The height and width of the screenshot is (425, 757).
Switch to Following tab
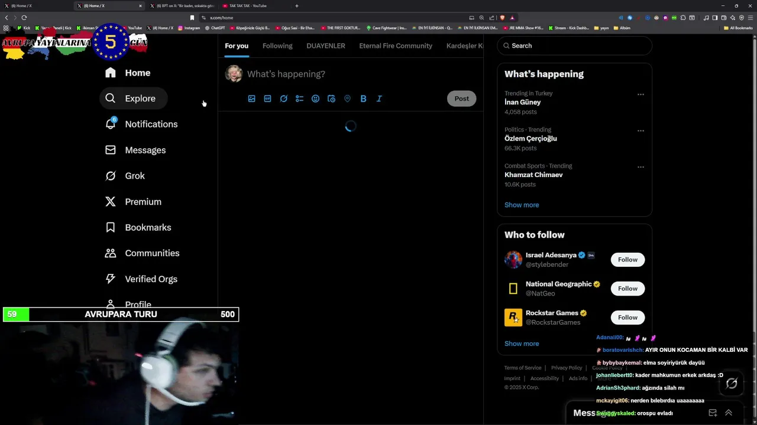coord(277,46)
